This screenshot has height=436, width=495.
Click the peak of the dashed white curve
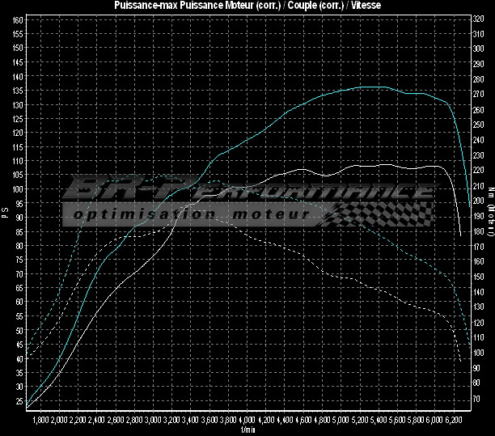coord(204,205)
